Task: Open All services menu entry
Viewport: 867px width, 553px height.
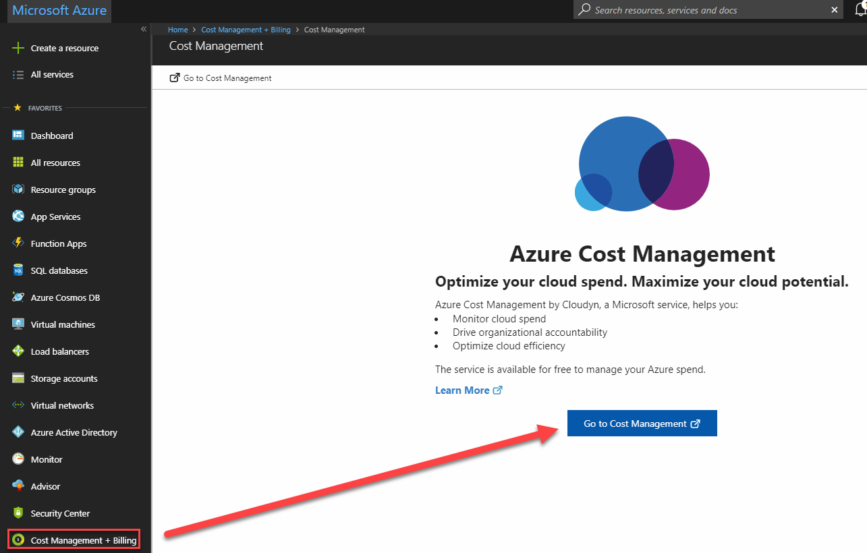Action: point(52,75)
